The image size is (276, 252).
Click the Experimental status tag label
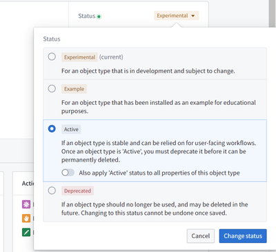pos(79,57)
